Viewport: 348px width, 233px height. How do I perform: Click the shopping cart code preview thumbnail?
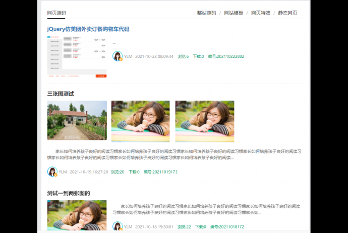click(77, 56)
